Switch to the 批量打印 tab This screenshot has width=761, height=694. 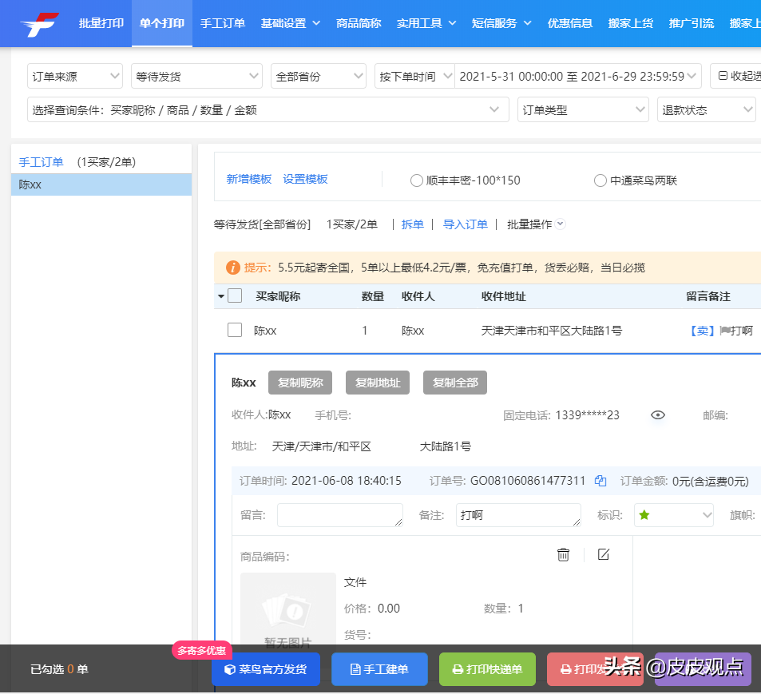[x=101, y=23]
